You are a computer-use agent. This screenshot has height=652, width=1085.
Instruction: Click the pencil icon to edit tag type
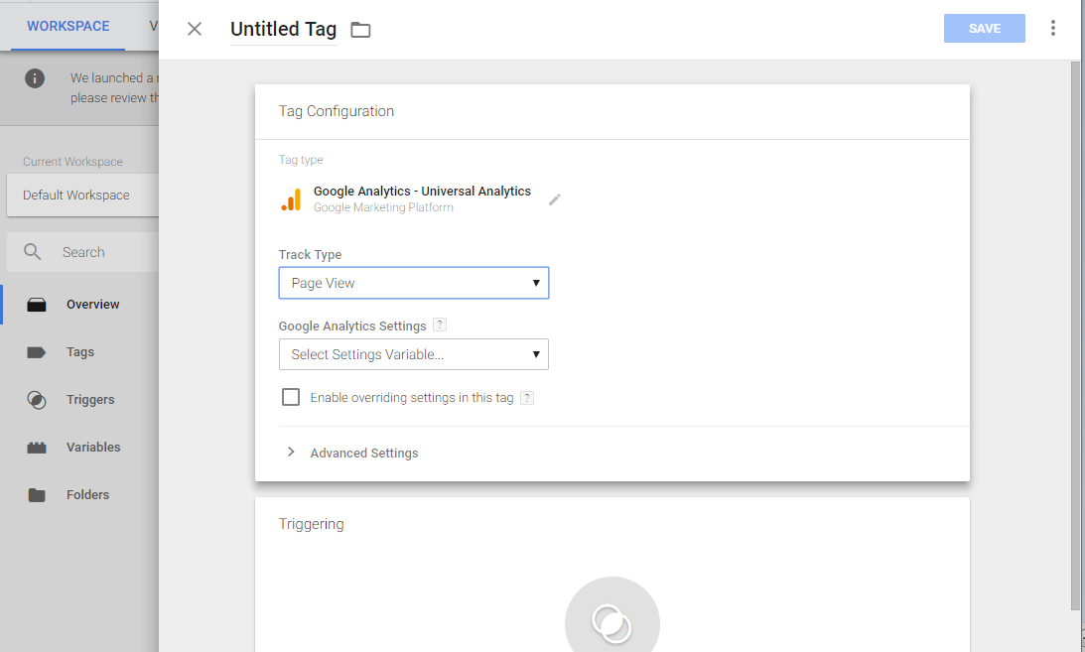click(554, 199)
